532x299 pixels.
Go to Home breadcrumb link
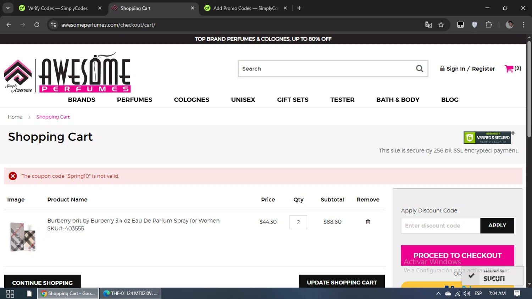pyautogui.click(x=15, y=117)
